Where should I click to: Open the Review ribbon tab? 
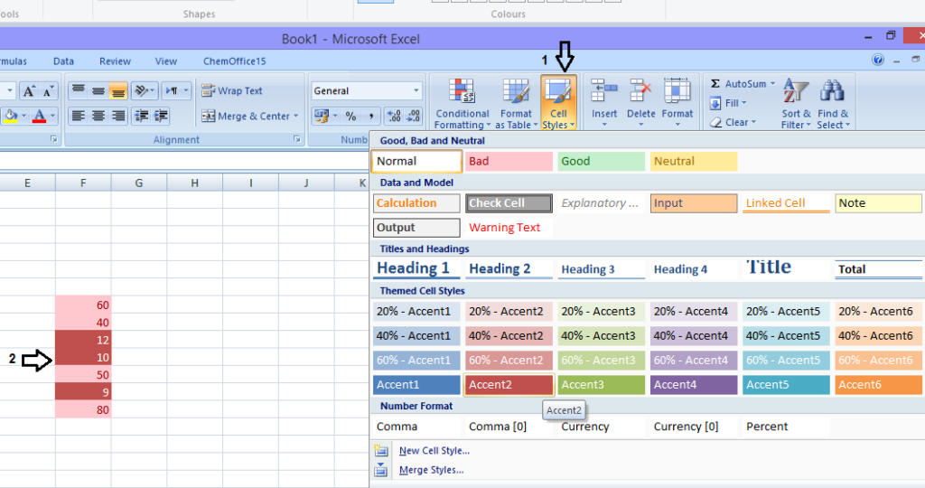(115, 61)
